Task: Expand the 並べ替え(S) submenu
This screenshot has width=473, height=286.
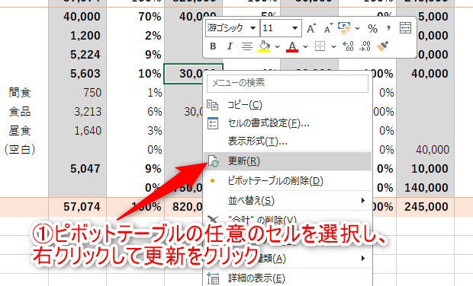Action: tap(288, 200)
